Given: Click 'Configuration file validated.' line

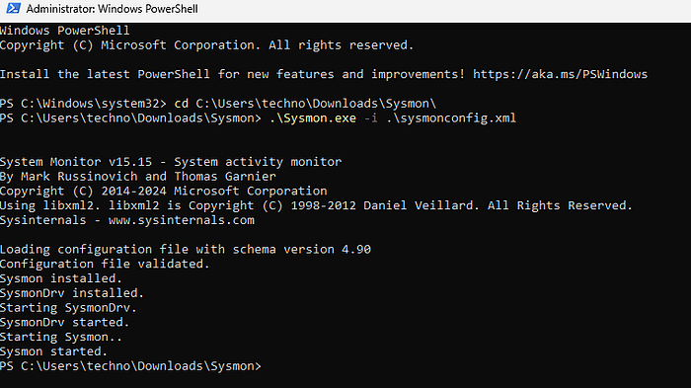Looking at the screenshot, I should point(105,265).
